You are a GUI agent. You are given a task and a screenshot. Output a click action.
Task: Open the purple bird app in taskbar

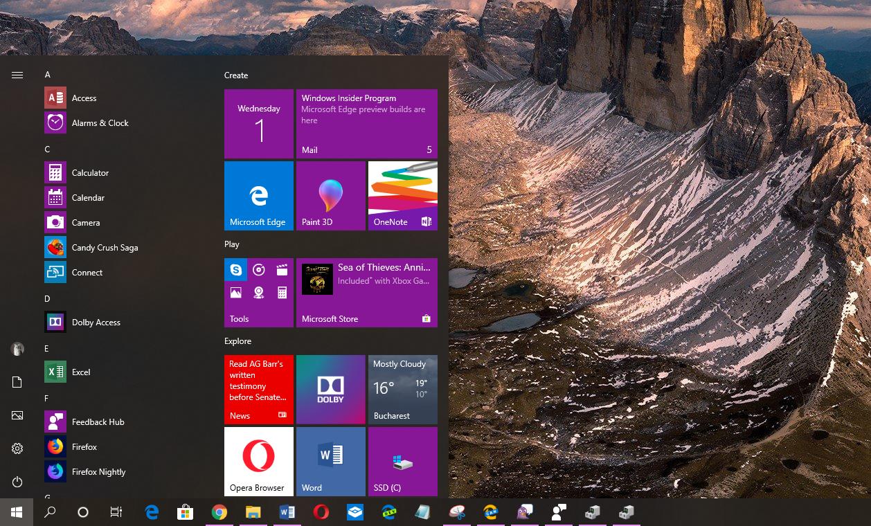(x=525, y=512)
